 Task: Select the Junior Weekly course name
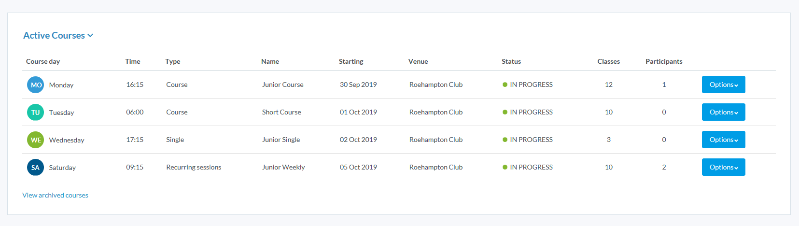[283, 167]
